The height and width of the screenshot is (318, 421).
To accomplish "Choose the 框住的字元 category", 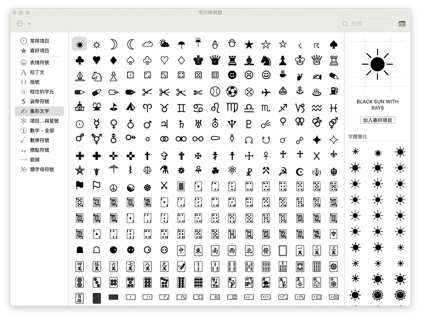I will tap(40, 92).
